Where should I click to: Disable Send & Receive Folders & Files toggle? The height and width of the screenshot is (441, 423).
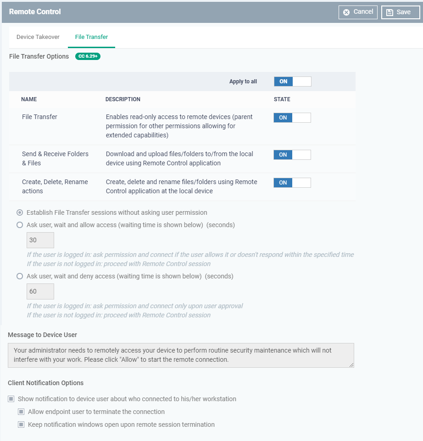[292, 155]
